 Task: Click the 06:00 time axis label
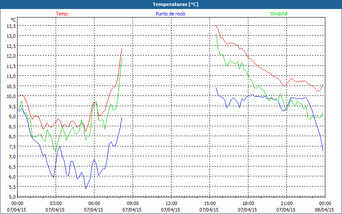[x=94, y=203]
